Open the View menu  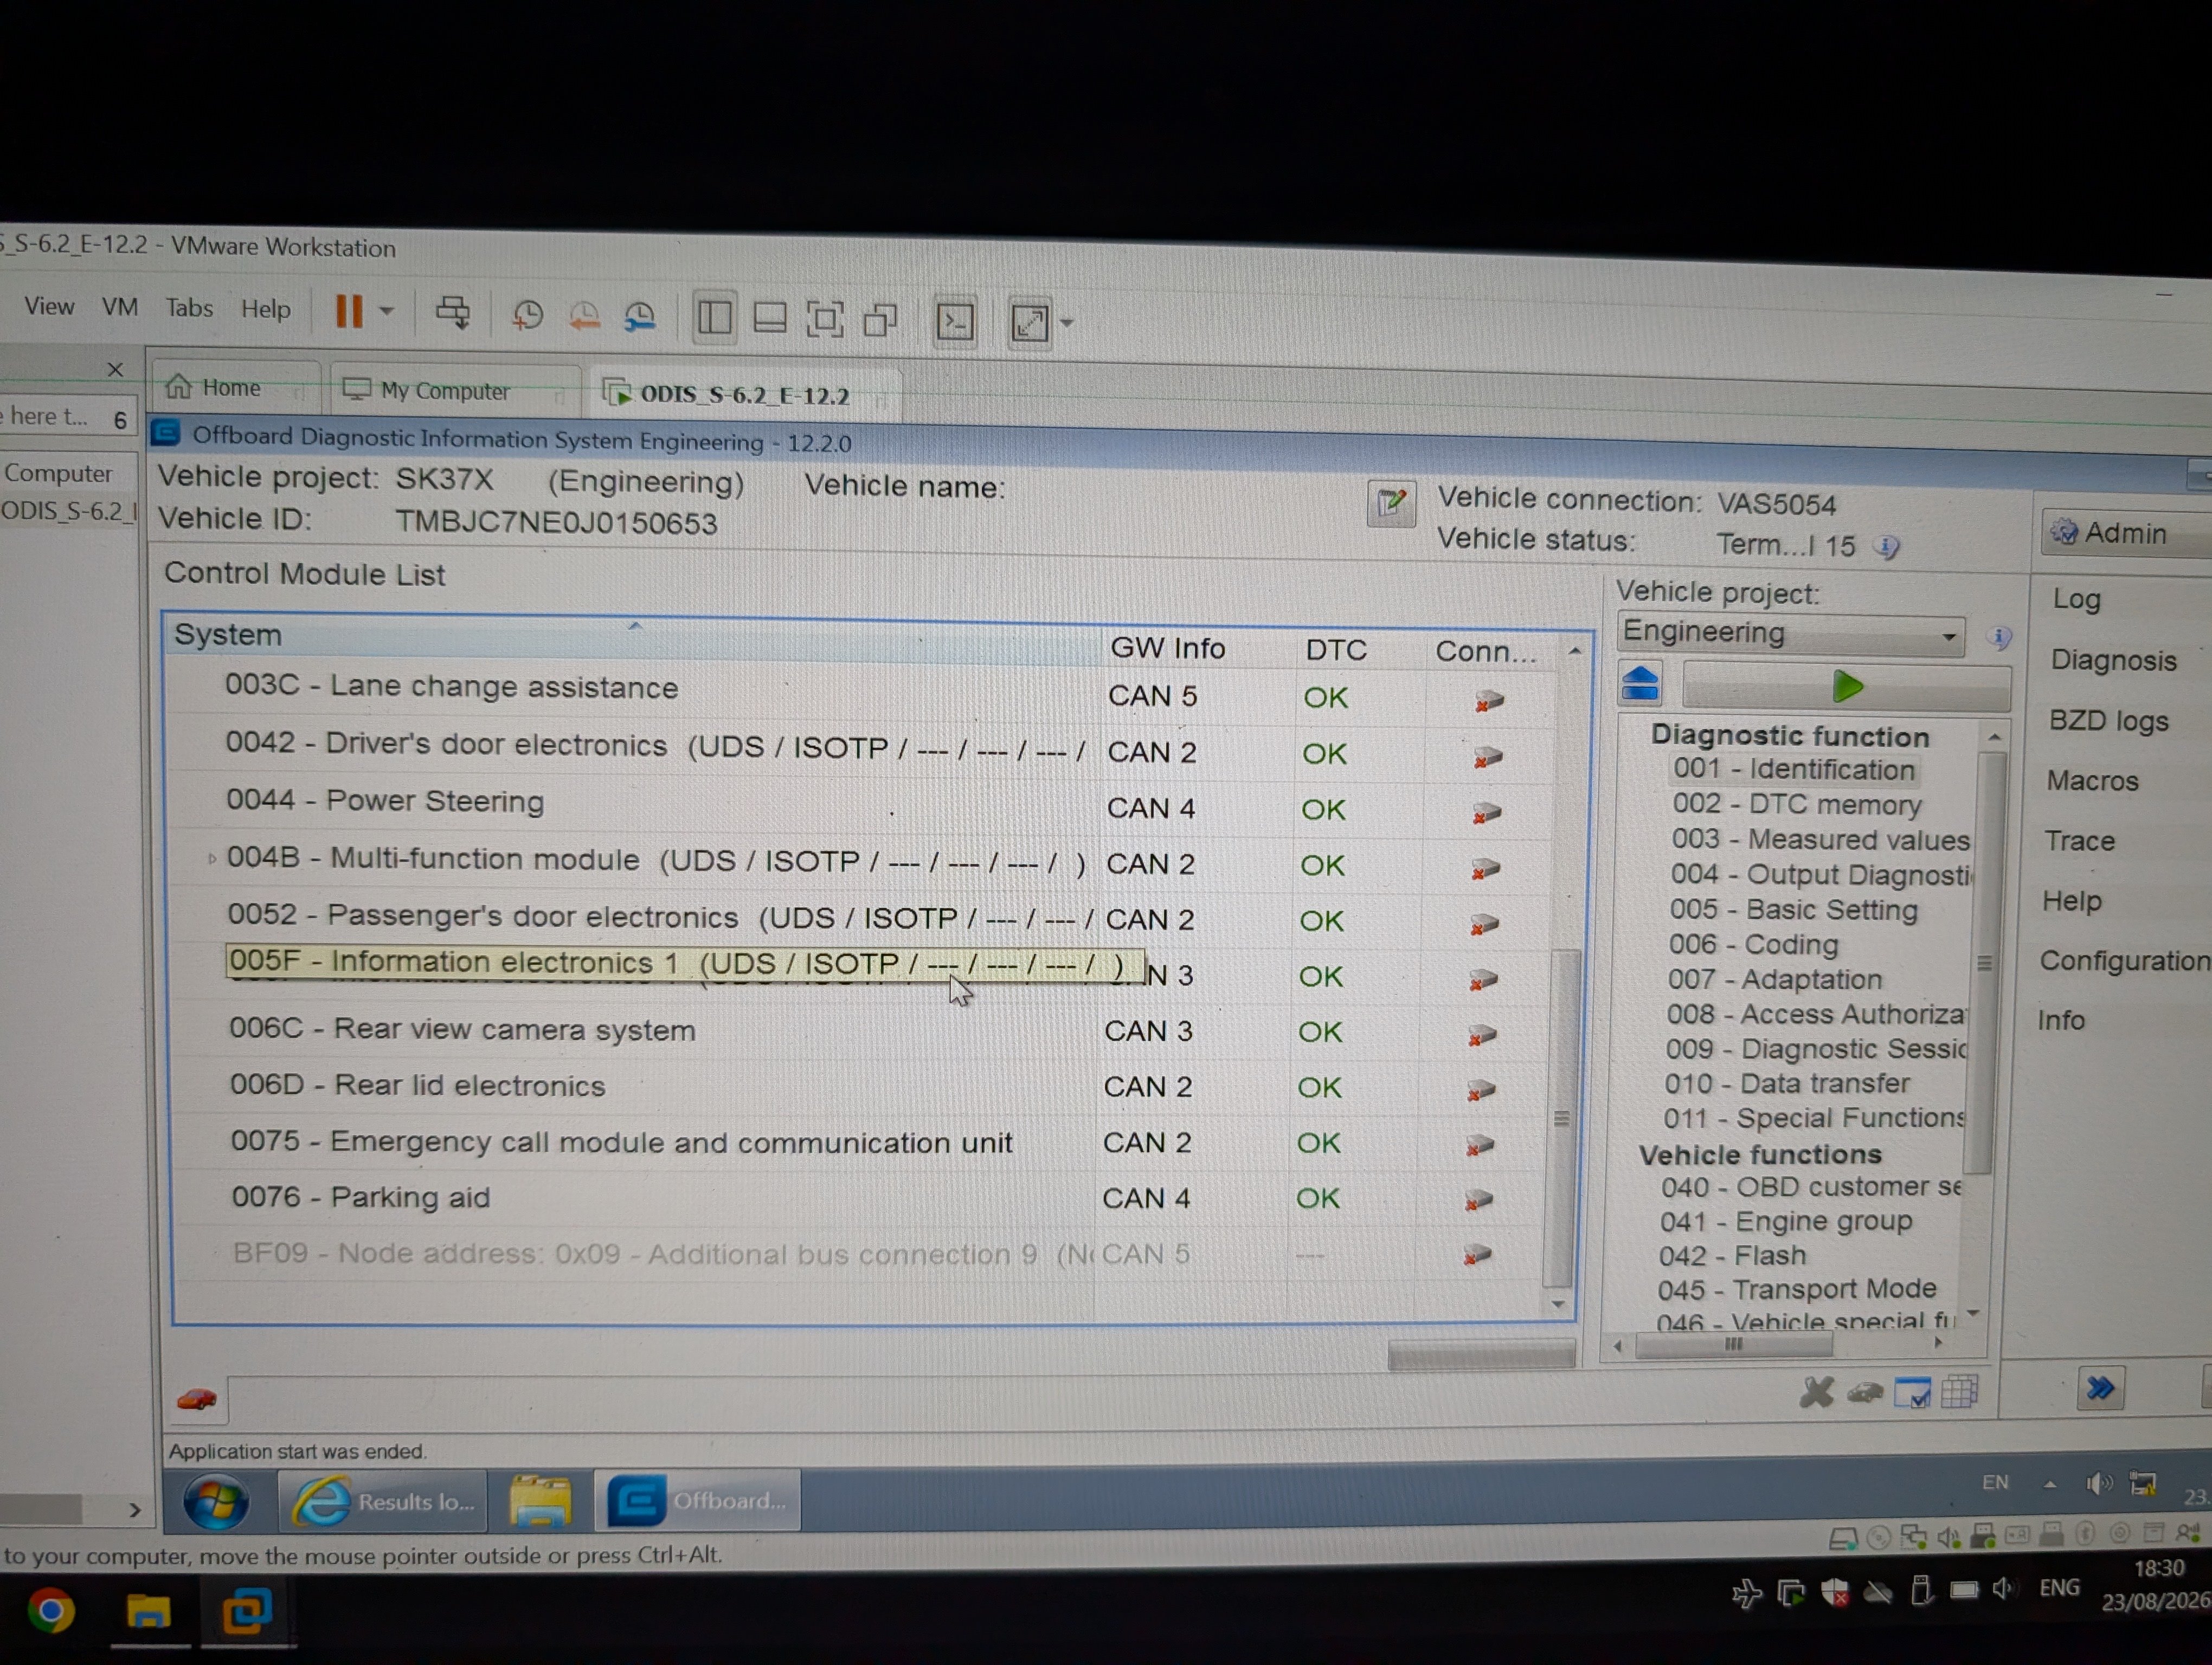click(x=49, y=306)
